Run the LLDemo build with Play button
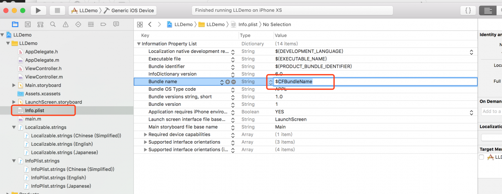 click(38, 11)
